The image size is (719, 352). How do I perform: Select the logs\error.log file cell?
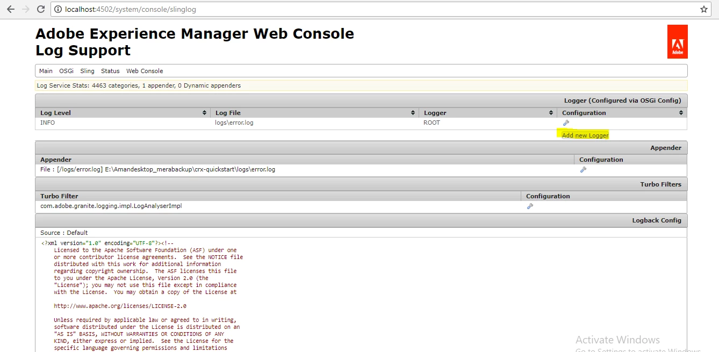click(234, 123)
